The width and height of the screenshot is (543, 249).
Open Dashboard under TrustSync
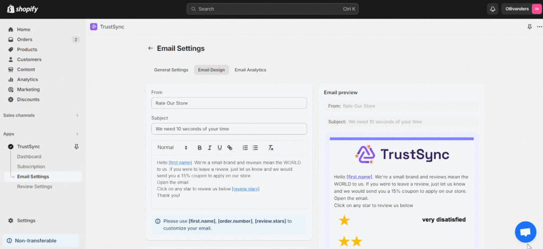pyautogui.click(x=29, y=157)
